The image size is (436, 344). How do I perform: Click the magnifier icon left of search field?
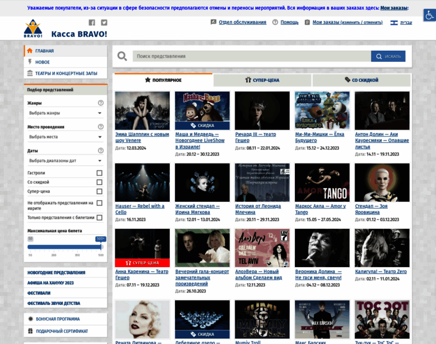pyautogui.click(x=122, y=56)
